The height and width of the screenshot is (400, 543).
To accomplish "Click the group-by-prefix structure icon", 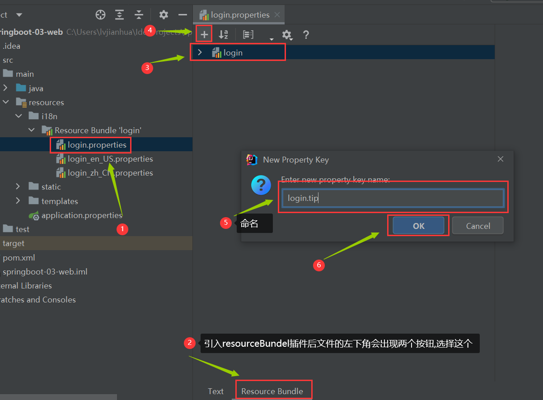I will click(x=248, y=34).
